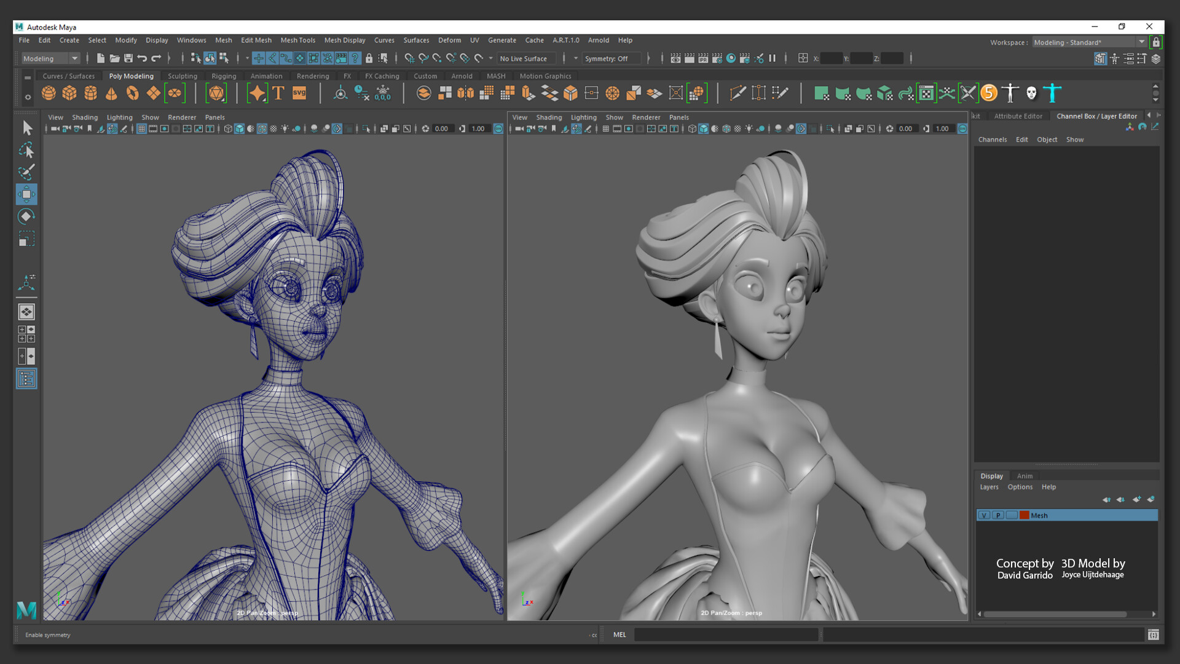Toggle visibility V of Mesh layer
This screenshot has width=1180, height=664.
tap(984, 515)
